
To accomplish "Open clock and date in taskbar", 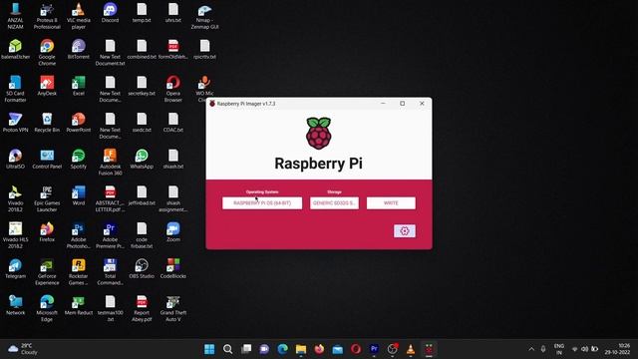I will tap(617, 349).
